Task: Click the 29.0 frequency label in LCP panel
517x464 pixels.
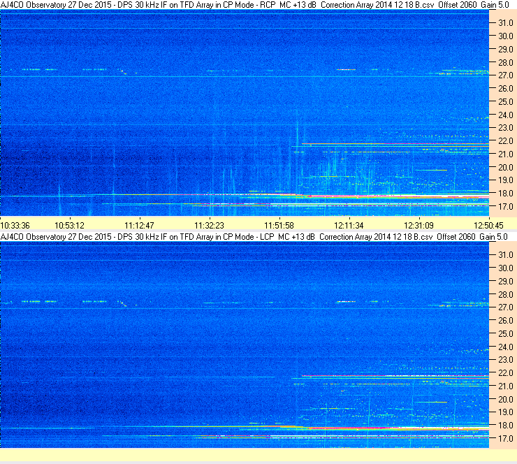Action: (506, 282)
